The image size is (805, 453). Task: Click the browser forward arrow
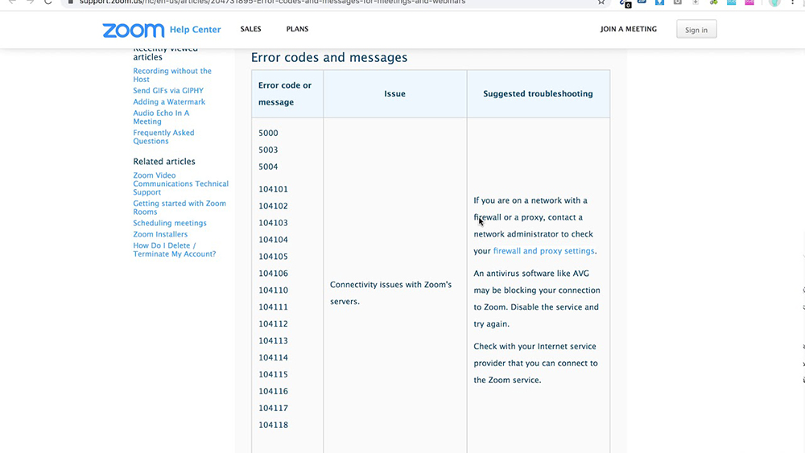[x=30, y=2]
